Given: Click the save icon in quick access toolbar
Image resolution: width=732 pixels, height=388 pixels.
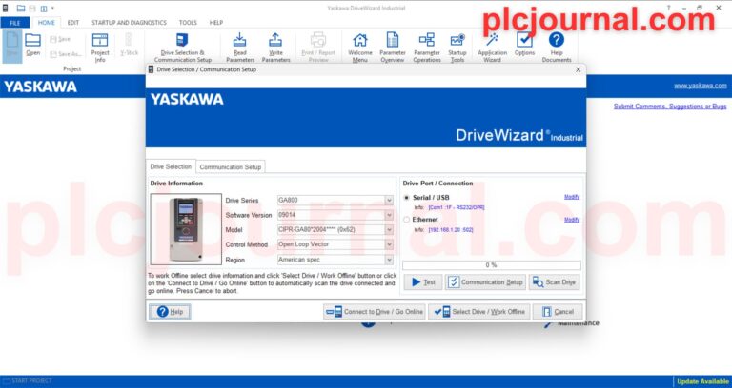Looking at the screenshot, I should pyautogui.click(x=32, y=9).
